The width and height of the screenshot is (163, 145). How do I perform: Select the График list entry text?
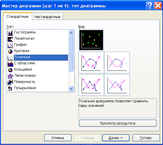click(x=21, y=45)
